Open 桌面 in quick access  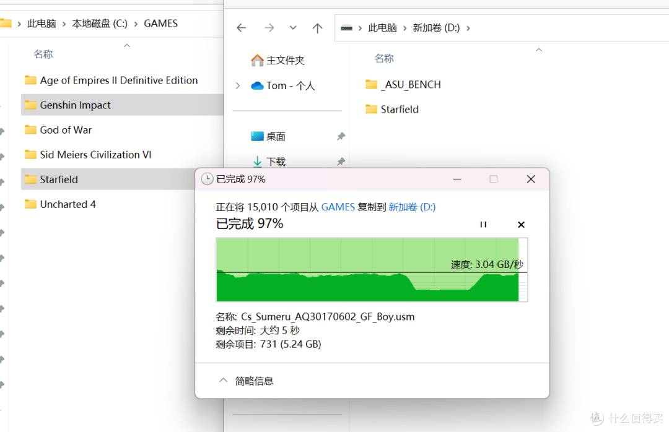pos(268,136)
